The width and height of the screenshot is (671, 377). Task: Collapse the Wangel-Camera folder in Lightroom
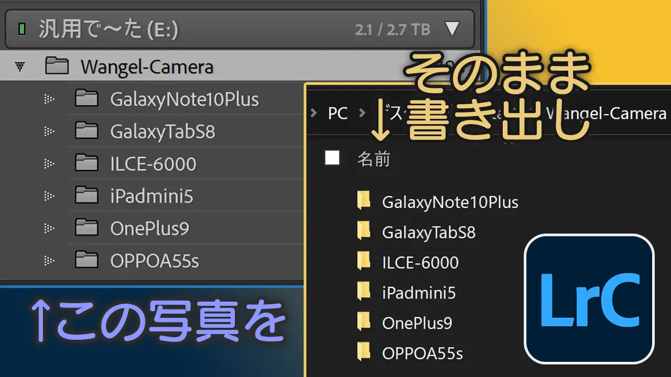pos(20,66)
